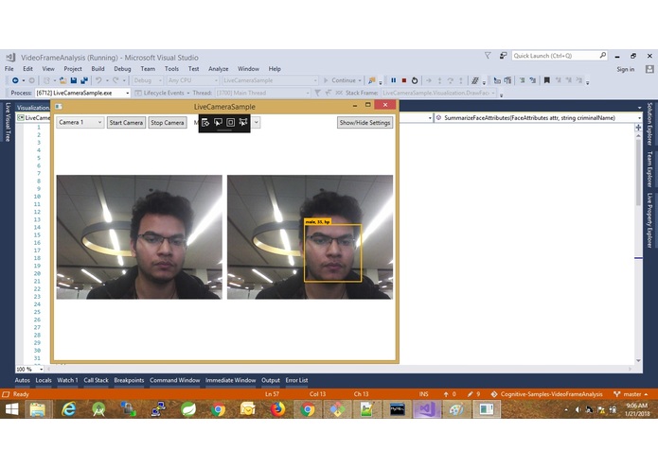Click the Save floppy disk icon
Viewport: 658px width, 467px height.
pos(74,80)
